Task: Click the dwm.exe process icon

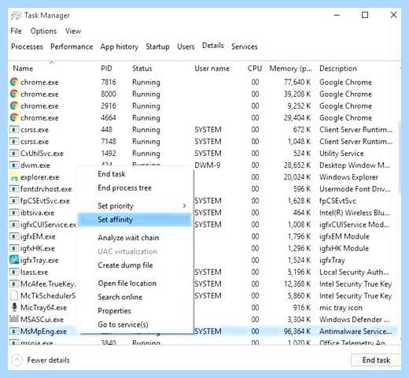Action: click(14, 165)
